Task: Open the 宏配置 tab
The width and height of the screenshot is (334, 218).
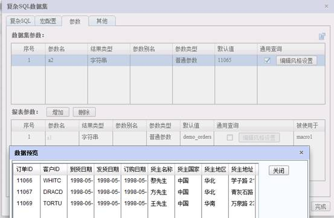Action: [x=48, y=21]
